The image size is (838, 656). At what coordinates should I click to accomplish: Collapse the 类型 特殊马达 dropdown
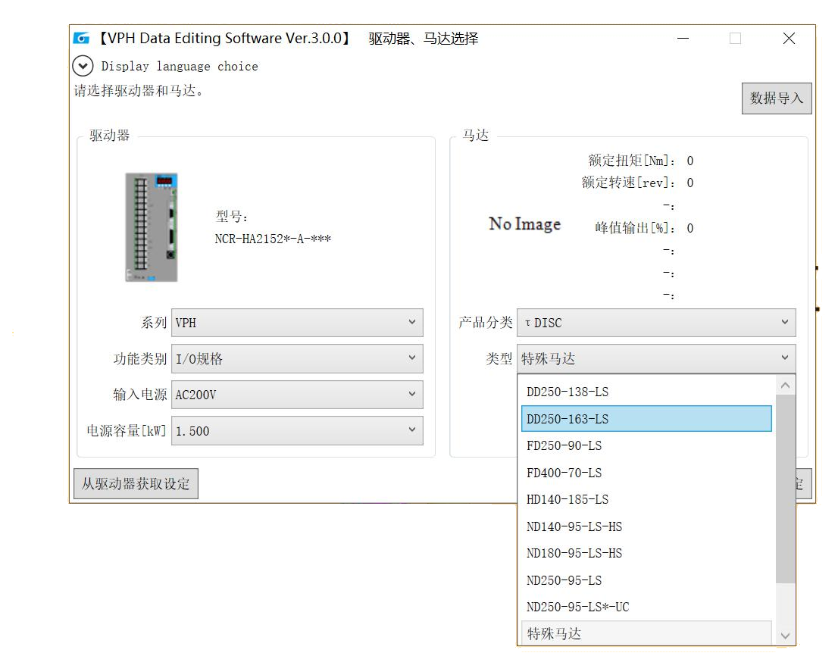click(656, 359)
